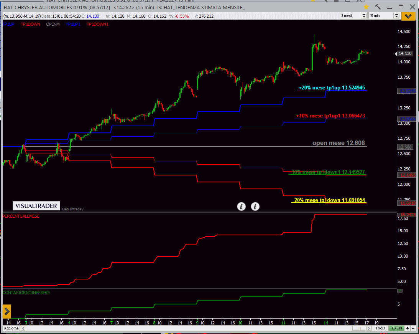Click the -10% mese tp1down1 12.149527 label
This screenshot has width=419, height=334.
328,172
